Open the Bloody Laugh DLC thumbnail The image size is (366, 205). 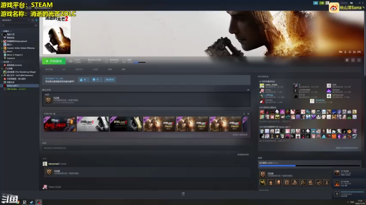60,124
